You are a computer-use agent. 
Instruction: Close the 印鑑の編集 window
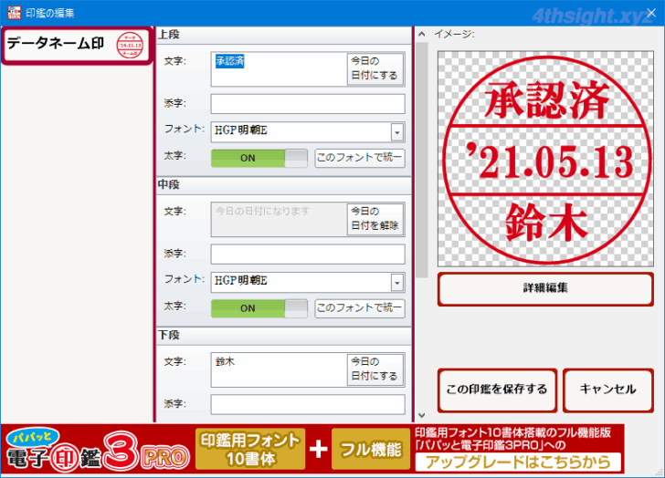(650, 13)
